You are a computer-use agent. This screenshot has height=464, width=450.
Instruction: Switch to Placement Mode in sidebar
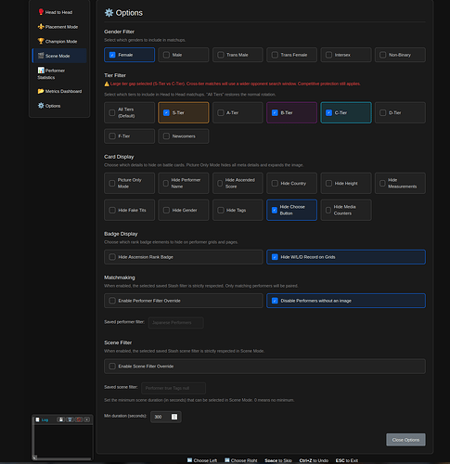pyautogui.click(x=59, y=27)
